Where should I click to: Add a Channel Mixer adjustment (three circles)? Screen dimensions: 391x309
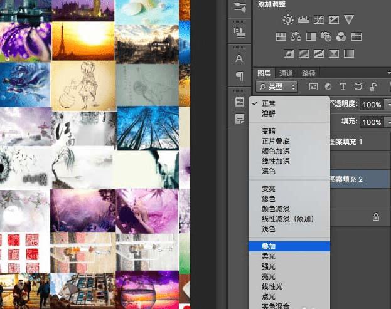pyautogui.click(x=341, y=37)
